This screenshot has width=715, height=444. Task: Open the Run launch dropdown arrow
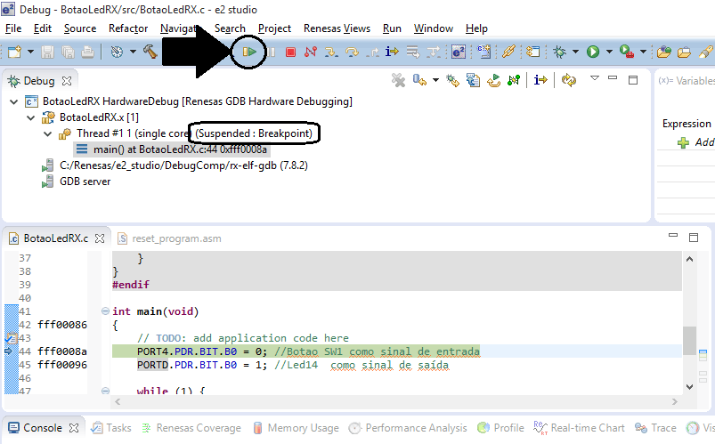point(609,52)
